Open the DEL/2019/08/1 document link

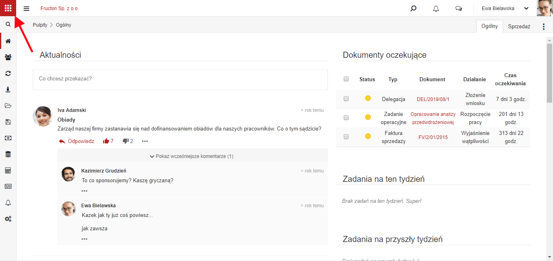tap(433, 99)
